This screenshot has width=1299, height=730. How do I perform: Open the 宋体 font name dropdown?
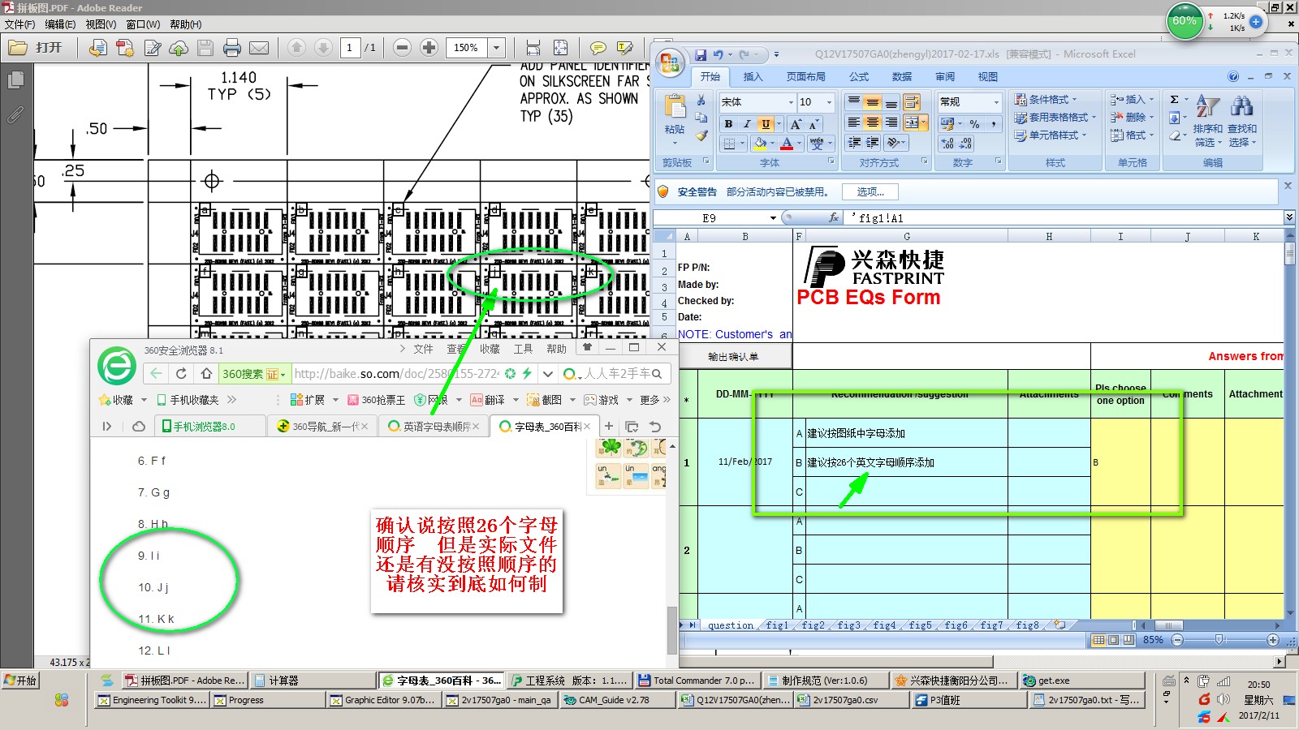791,102
